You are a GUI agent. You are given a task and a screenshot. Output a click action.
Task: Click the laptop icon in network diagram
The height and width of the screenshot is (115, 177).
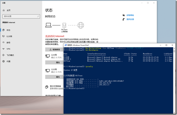coord(48,25)
